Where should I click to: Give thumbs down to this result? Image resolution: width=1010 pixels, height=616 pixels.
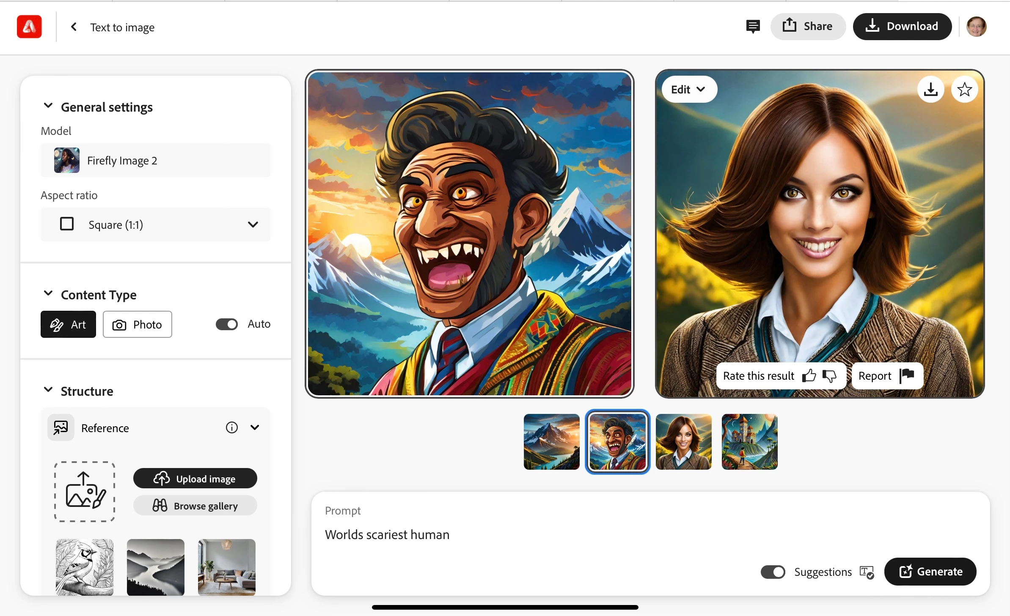829,375
